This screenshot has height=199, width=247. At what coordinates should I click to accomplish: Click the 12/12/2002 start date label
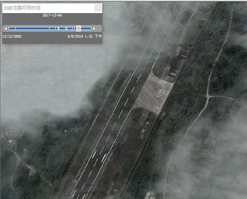click(x=12, y=36)
